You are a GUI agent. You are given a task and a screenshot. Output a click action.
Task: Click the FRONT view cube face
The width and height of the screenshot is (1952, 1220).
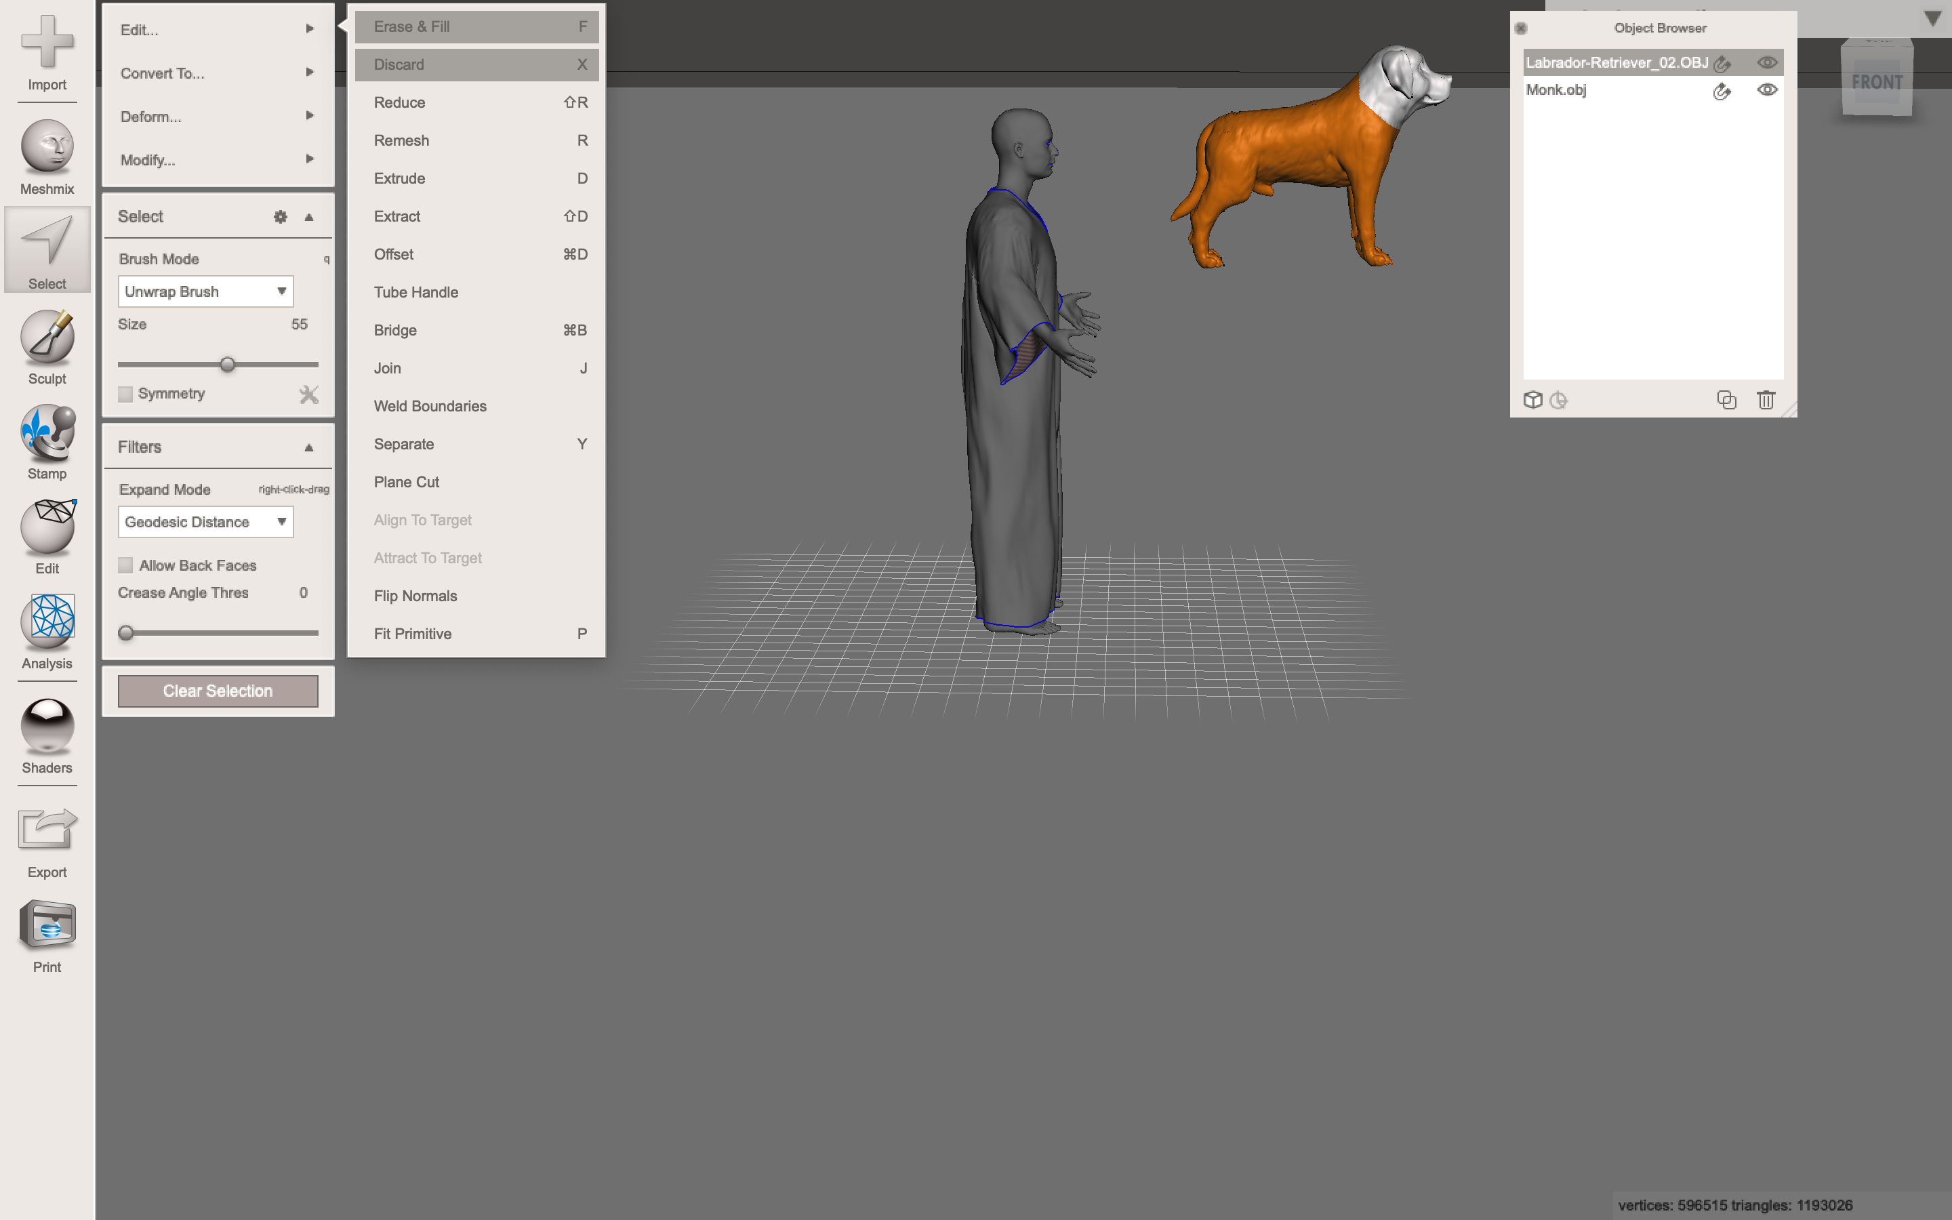pyautogui.click(x=1878, y=81)
